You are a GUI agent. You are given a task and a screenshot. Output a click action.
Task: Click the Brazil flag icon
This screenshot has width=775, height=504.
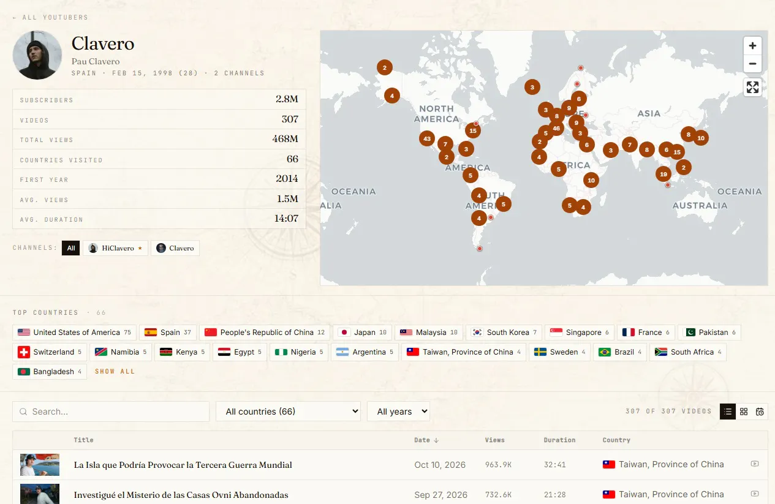click(605, 352)
